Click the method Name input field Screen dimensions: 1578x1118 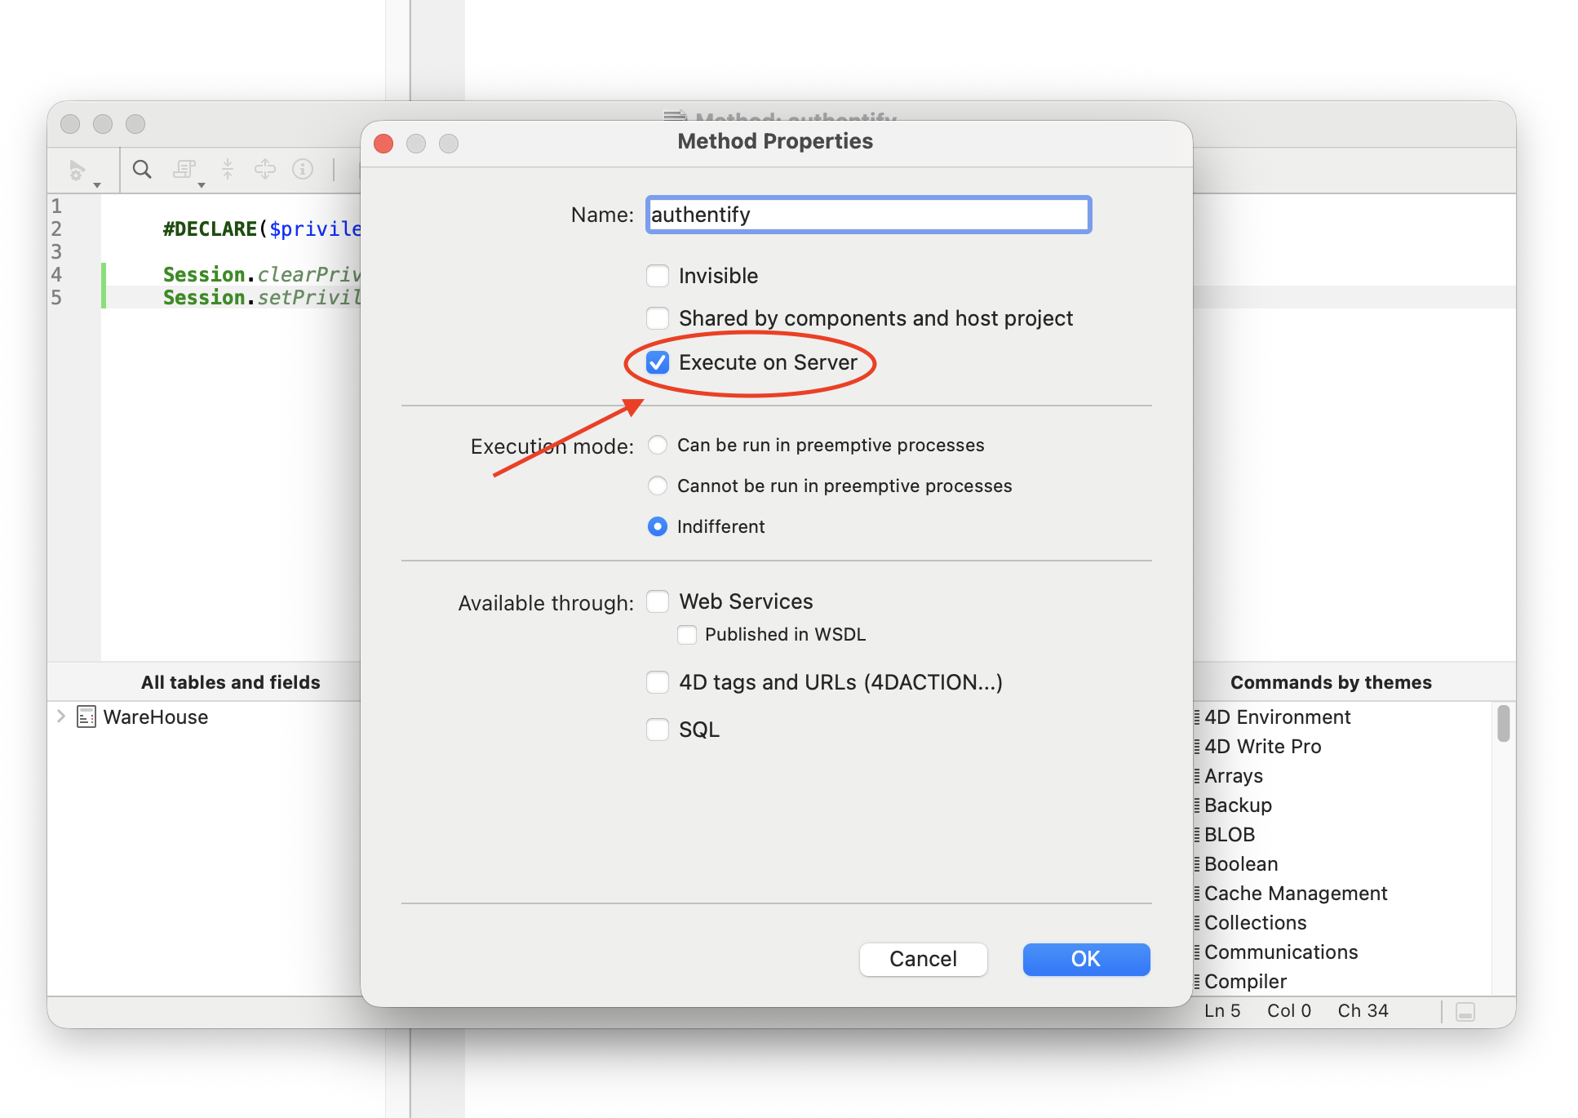(868, 215)
